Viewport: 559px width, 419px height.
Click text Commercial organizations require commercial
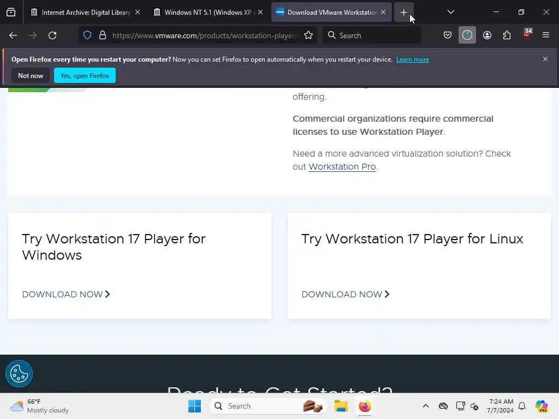(393, 118)
